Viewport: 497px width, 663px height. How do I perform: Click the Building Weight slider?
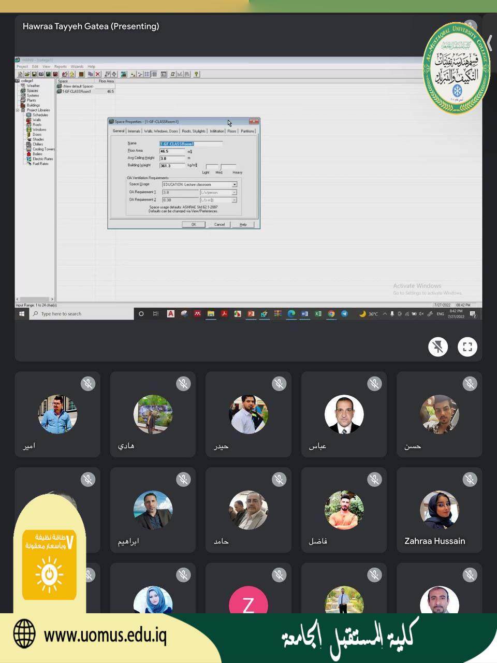(x=221, y=166)
